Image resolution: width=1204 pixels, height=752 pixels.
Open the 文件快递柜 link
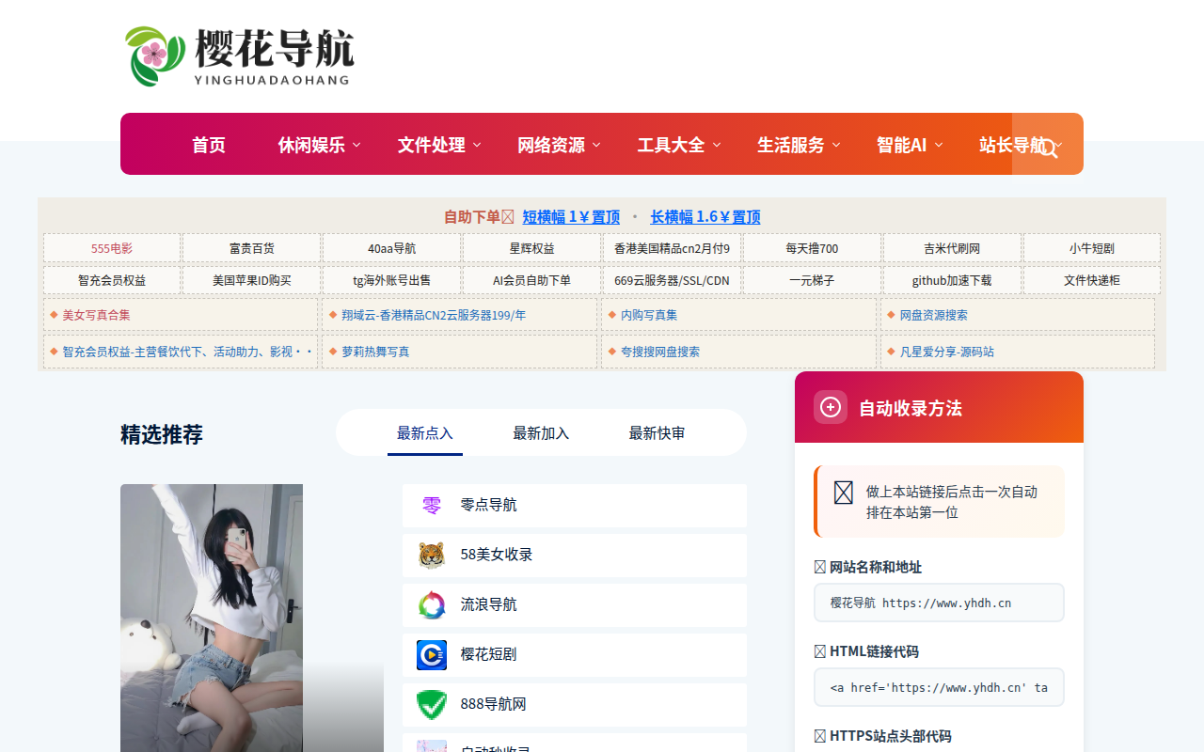tap(1092, 280)
